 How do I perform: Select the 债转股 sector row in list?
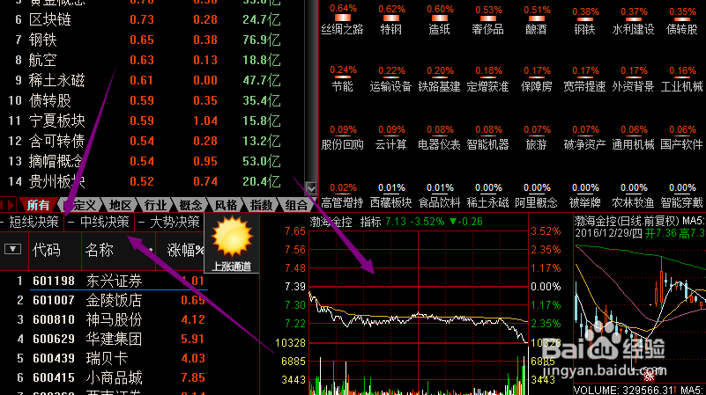152,100
